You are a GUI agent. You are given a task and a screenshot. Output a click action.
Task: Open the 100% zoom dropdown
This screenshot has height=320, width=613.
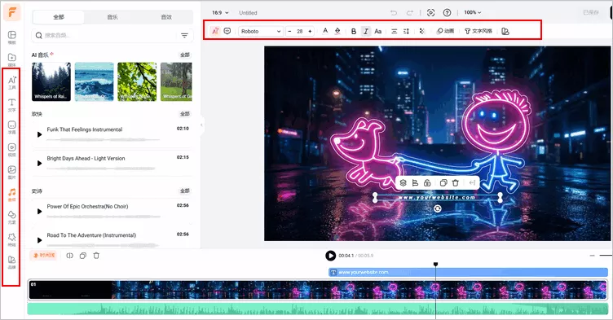(472, 12)
